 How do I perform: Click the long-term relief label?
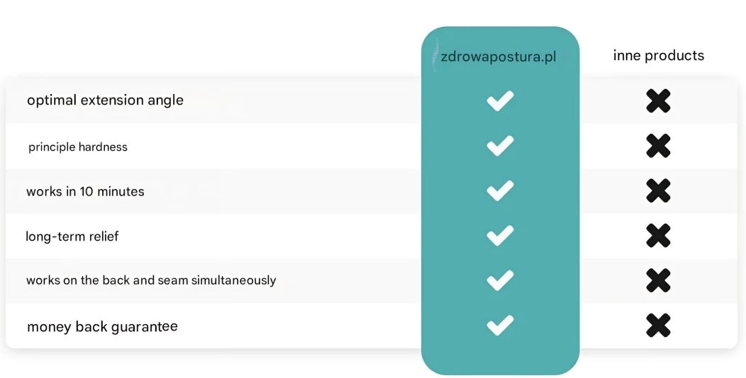point(72,236)
